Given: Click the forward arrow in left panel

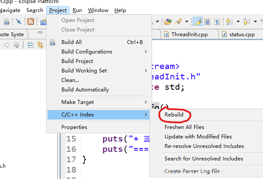Looking at the screenshot, I should pyautogui.click(x=7, y=45).
